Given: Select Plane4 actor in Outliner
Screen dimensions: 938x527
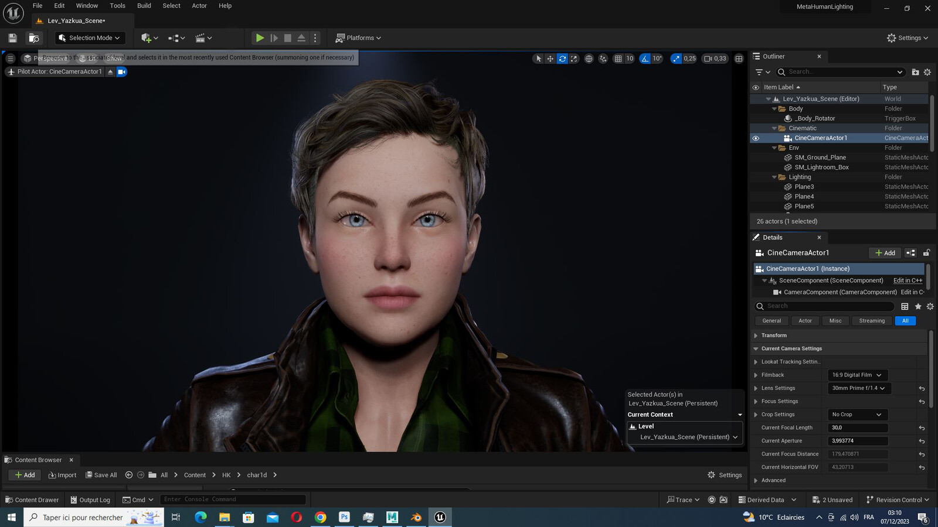Looking at the screenshot, I should point(804,197).
